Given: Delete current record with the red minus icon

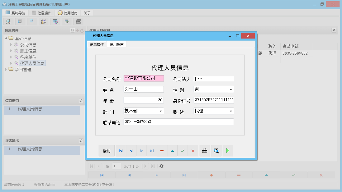Looking at the screenshot, I should pos(162,151).
